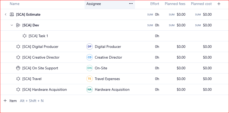Collapse the [SCA] Estimate row chevron
Image resolution: width=229 pixels, height=113 pixels.
click(x=6, y=14)
